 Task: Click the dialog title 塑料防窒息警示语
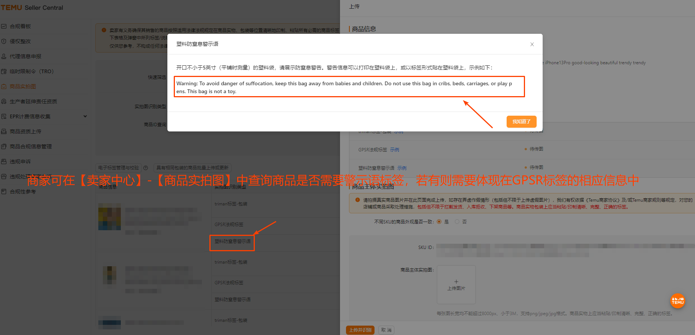(197, 44)
